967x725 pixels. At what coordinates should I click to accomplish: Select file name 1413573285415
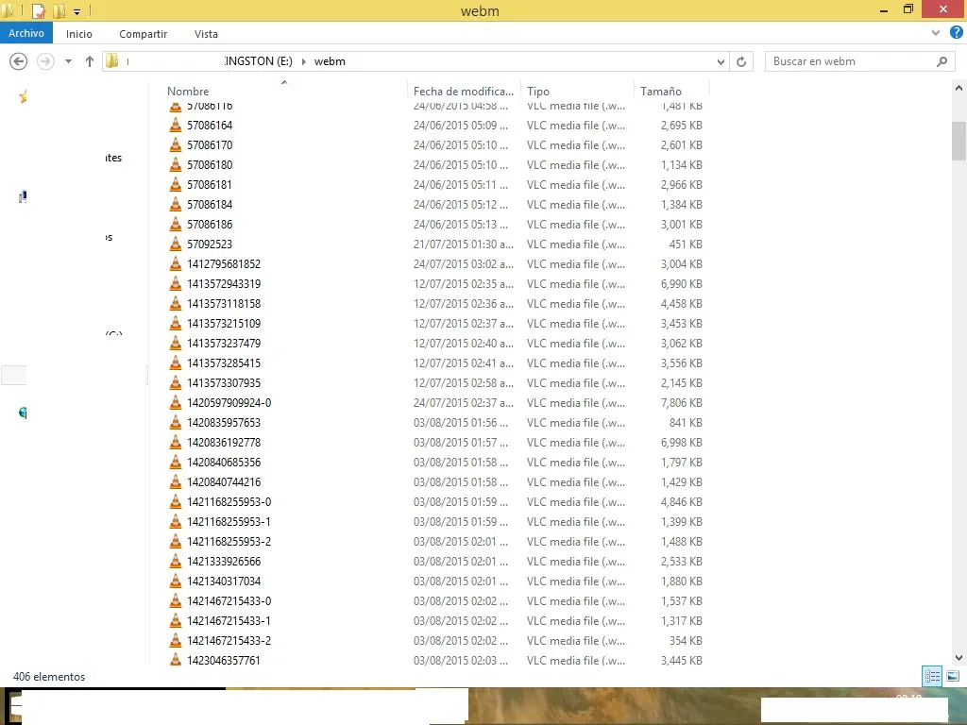tap(224, 363)
